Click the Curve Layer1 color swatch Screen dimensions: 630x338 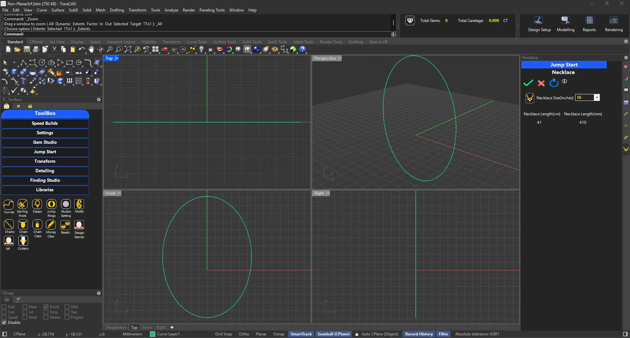[153, 334]
